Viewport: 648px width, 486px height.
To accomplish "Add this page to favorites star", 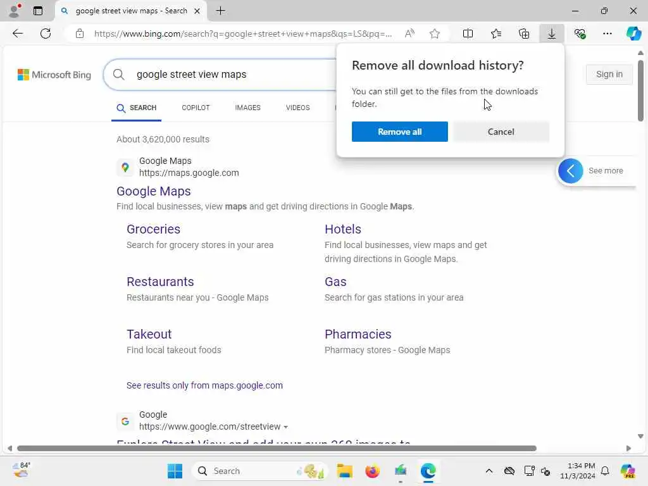I will (434, 34).
